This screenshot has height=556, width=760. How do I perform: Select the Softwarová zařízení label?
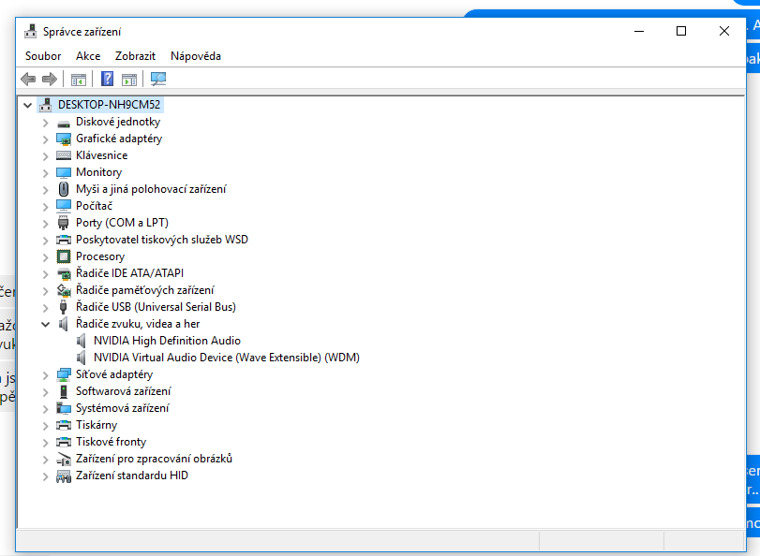(x=124, y=391)
